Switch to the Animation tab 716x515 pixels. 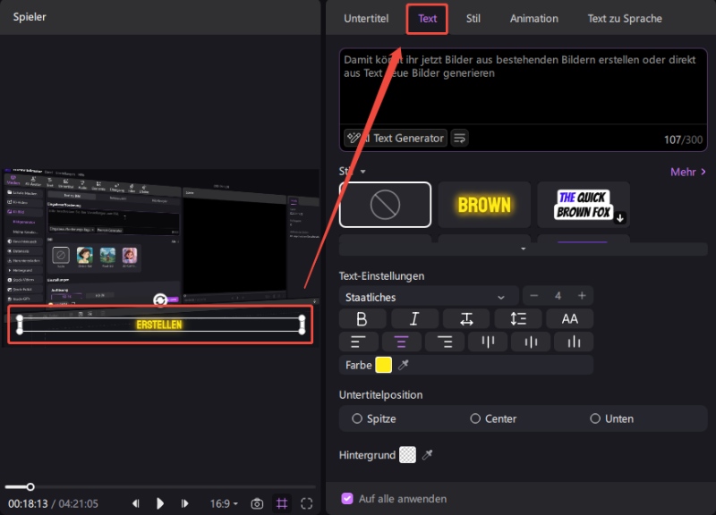[533, 18]
